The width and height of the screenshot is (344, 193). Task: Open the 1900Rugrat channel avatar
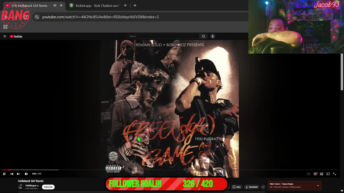coord(21,187)
